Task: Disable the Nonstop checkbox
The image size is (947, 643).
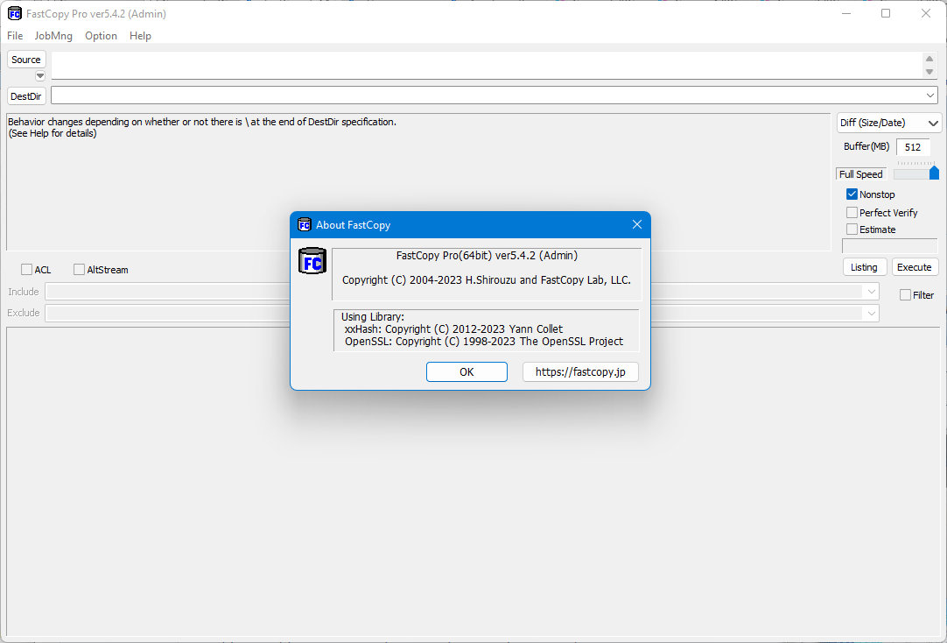Action: [x=852, y=194]
